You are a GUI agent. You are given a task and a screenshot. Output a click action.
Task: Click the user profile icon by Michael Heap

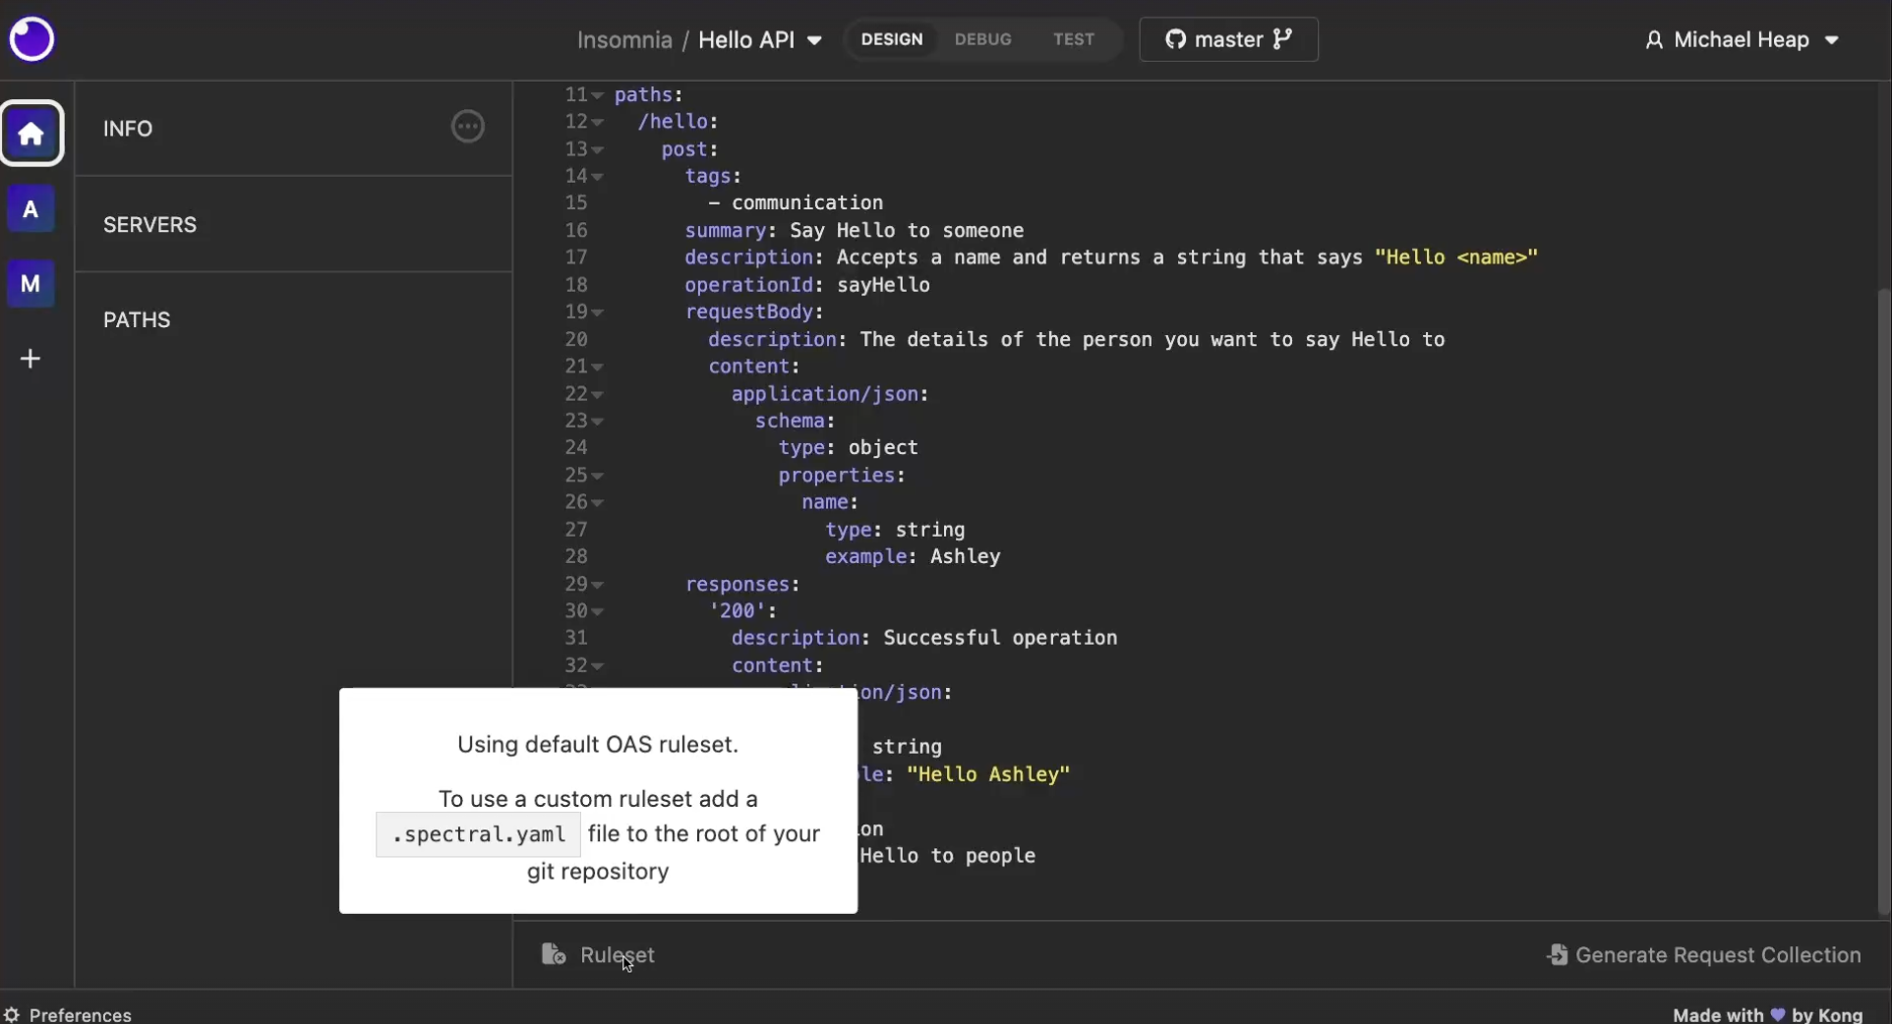tap(1654, 40)
